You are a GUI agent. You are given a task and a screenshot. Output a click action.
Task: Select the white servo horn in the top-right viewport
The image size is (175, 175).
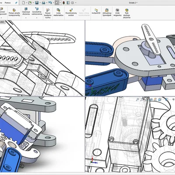[x=151, y=39]
